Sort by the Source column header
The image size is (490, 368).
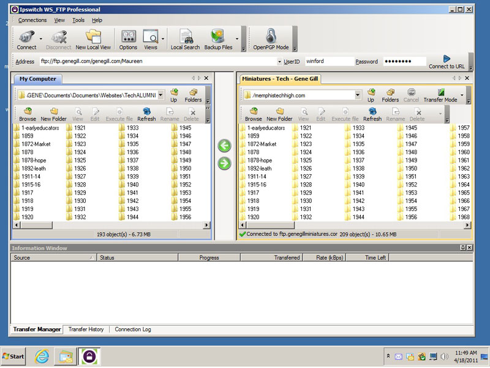(x=54, y=257)
